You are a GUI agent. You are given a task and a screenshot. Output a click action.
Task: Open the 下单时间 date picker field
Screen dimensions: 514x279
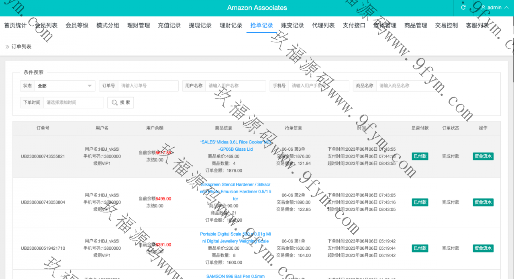73,103
